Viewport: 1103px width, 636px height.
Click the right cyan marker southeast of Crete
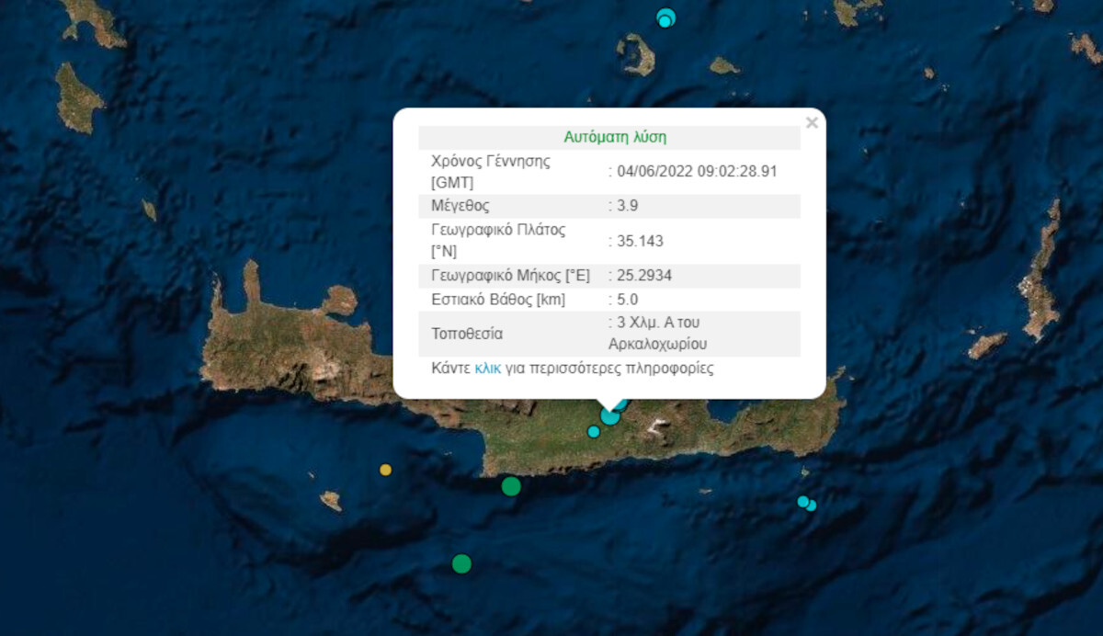812,505
